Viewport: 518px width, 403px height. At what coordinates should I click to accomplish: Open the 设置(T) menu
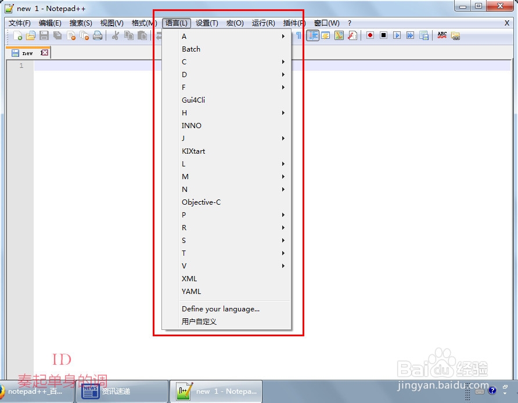click(207, 23)
